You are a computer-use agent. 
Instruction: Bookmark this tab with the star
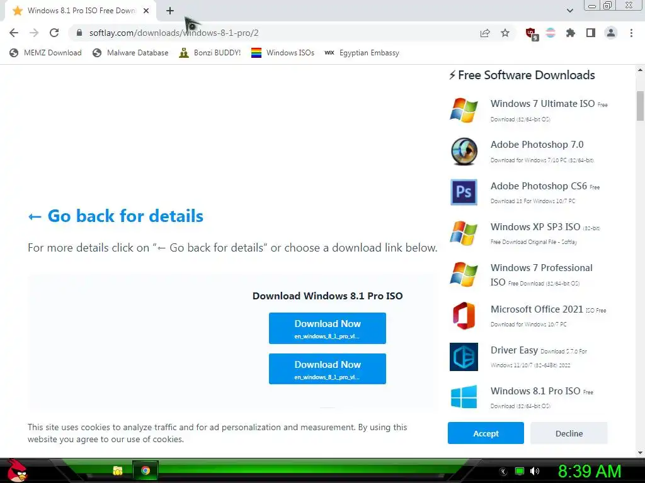[505, 33]
